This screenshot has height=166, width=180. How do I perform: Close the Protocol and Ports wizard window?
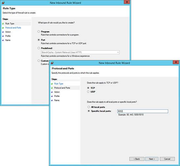(x=176, y=62)
